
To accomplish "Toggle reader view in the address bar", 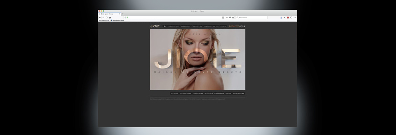I will pyautogui.click(x=223, y=18).
